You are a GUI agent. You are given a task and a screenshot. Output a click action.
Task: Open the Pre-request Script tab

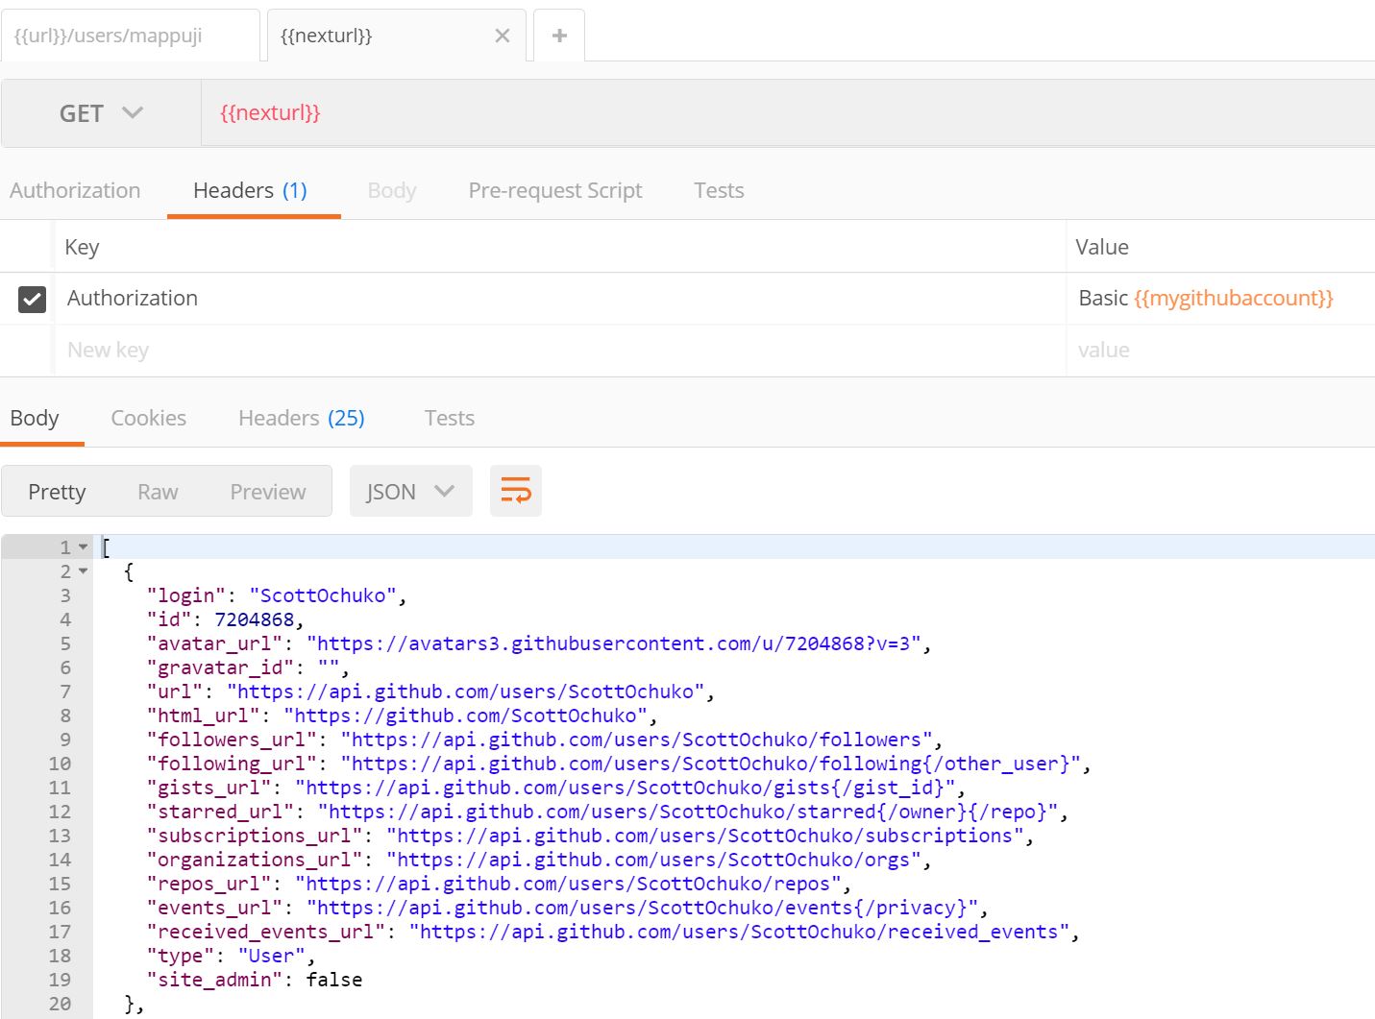click(555, 190)
